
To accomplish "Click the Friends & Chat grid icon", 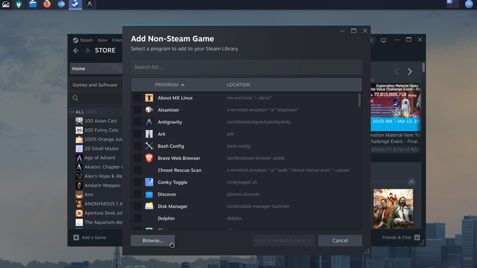I will pos(417,237).
